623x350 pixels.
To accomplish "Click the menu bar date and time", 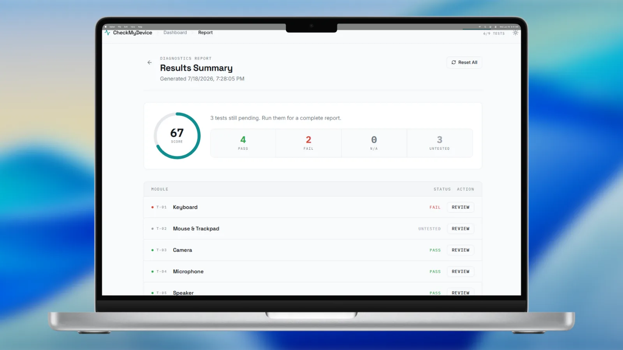I will tap(509, 27).
